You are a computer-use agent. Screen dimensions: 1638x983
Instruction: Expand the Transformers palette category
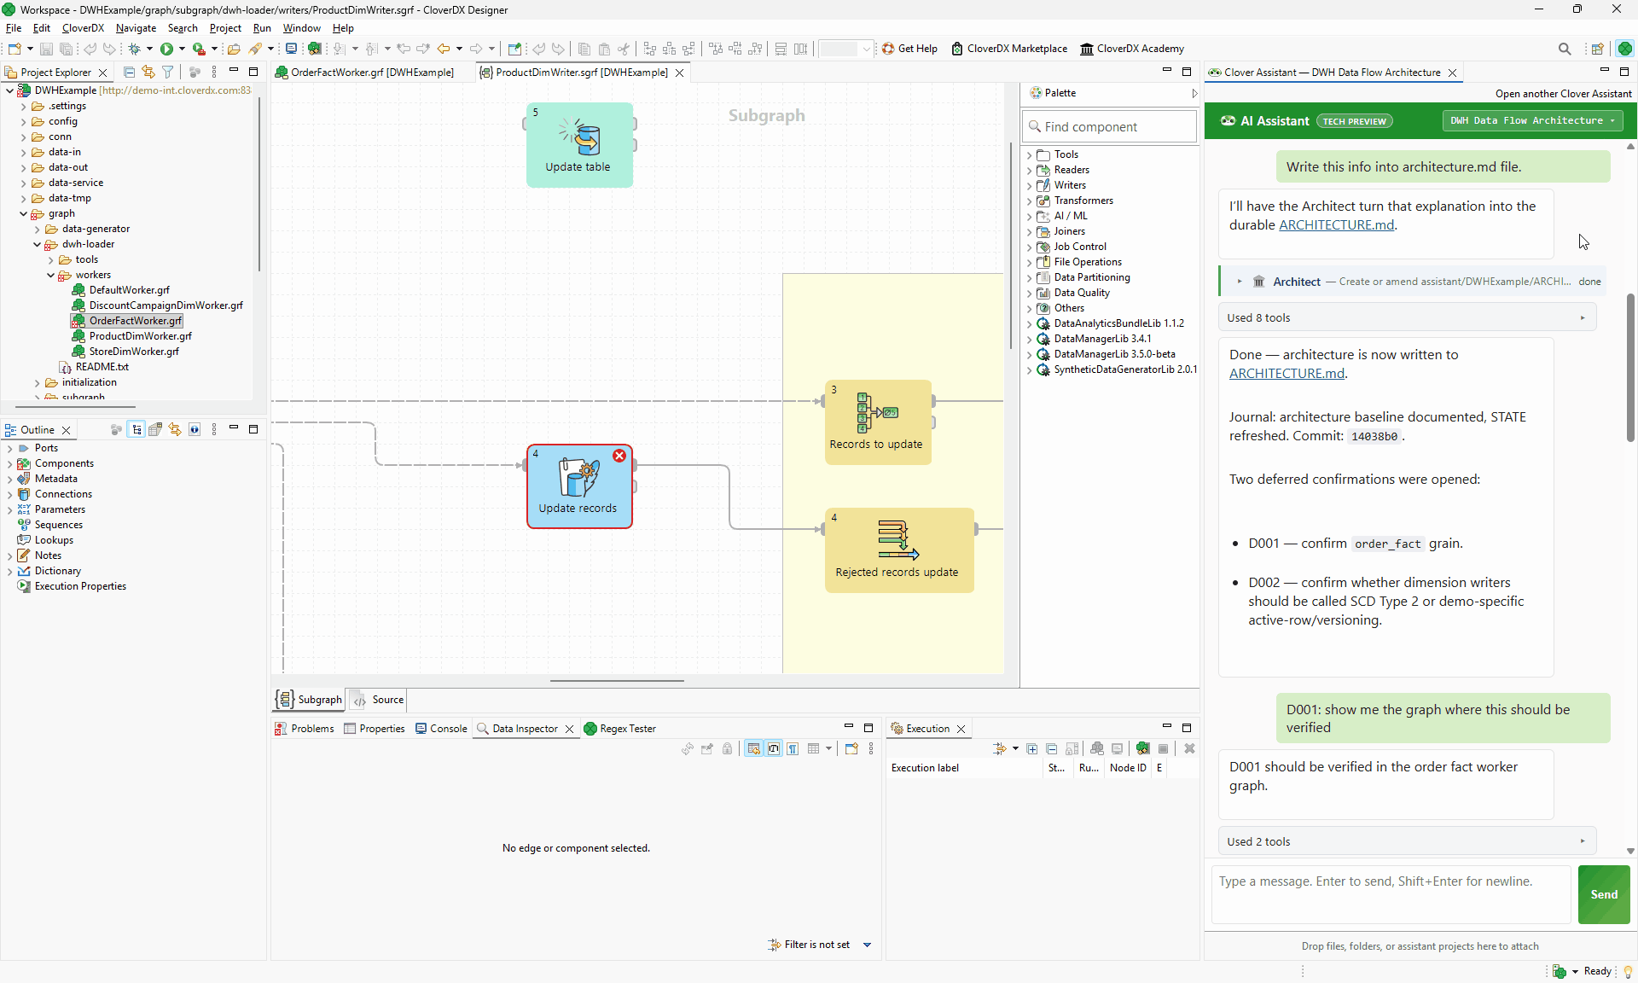(1030, 201)
